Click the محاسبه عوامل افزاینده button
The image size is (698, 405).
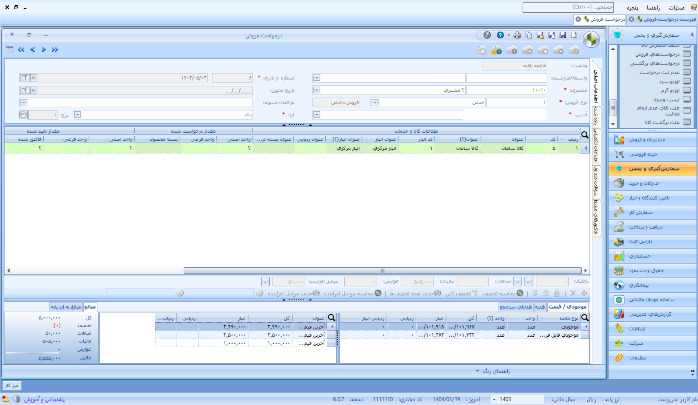[352, 293]
